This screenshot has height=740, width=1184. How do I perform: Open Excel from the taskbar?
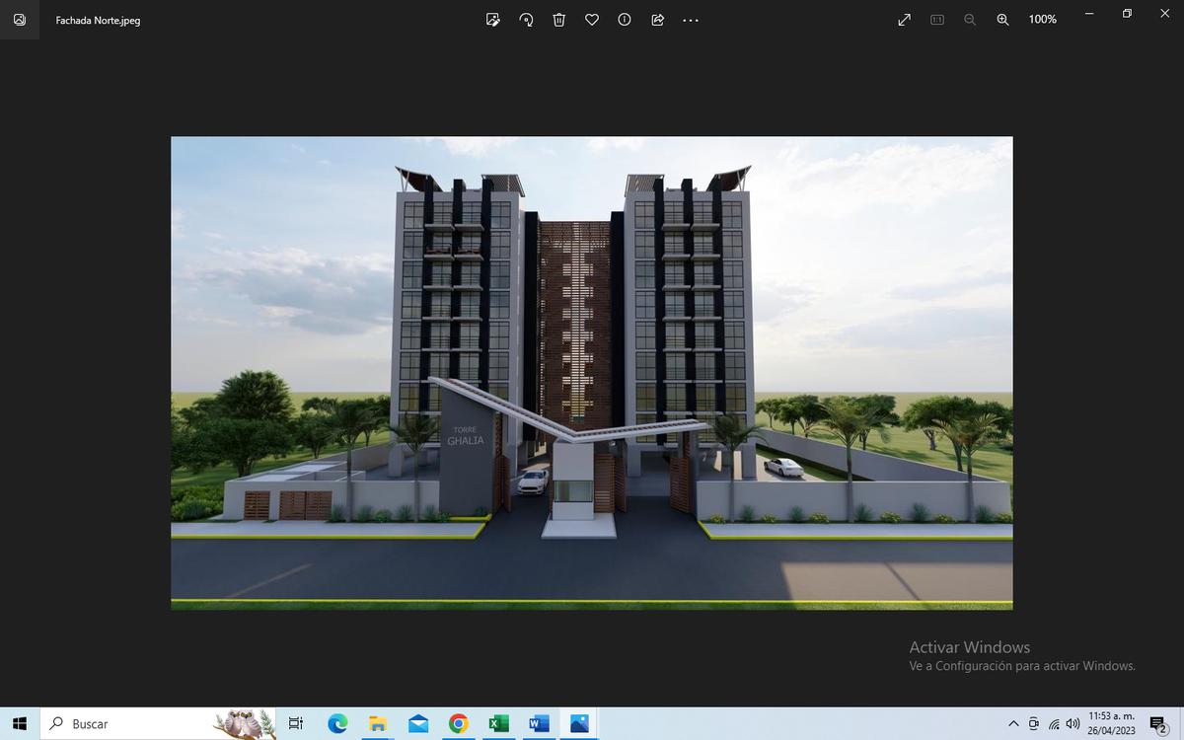[498, 723]
